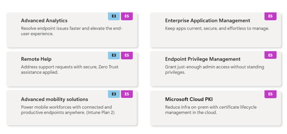Open Advanced mobility solutions card heading
The height and width of the screenshot is (134, 287).
(x=54, y=99)
